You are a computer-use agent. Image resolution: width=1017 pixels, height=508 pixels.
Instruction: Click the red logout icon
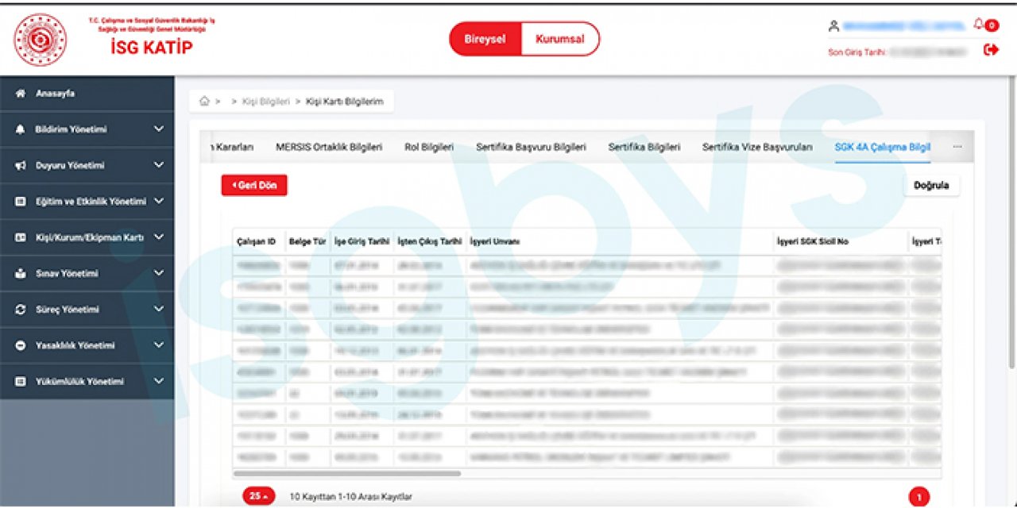point(990,50)
